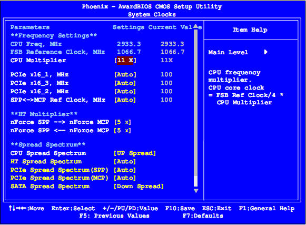306x225 pixels.
Task: Click FSB settings value 1066.7
Action: pos(129,52)
